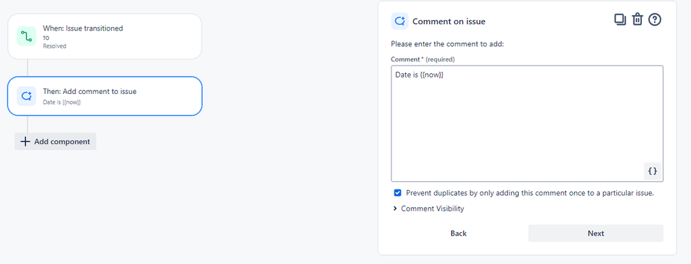Select the Then: Add comment to issue card
Screen dimensions: 691x264
[x=105, y=96]
